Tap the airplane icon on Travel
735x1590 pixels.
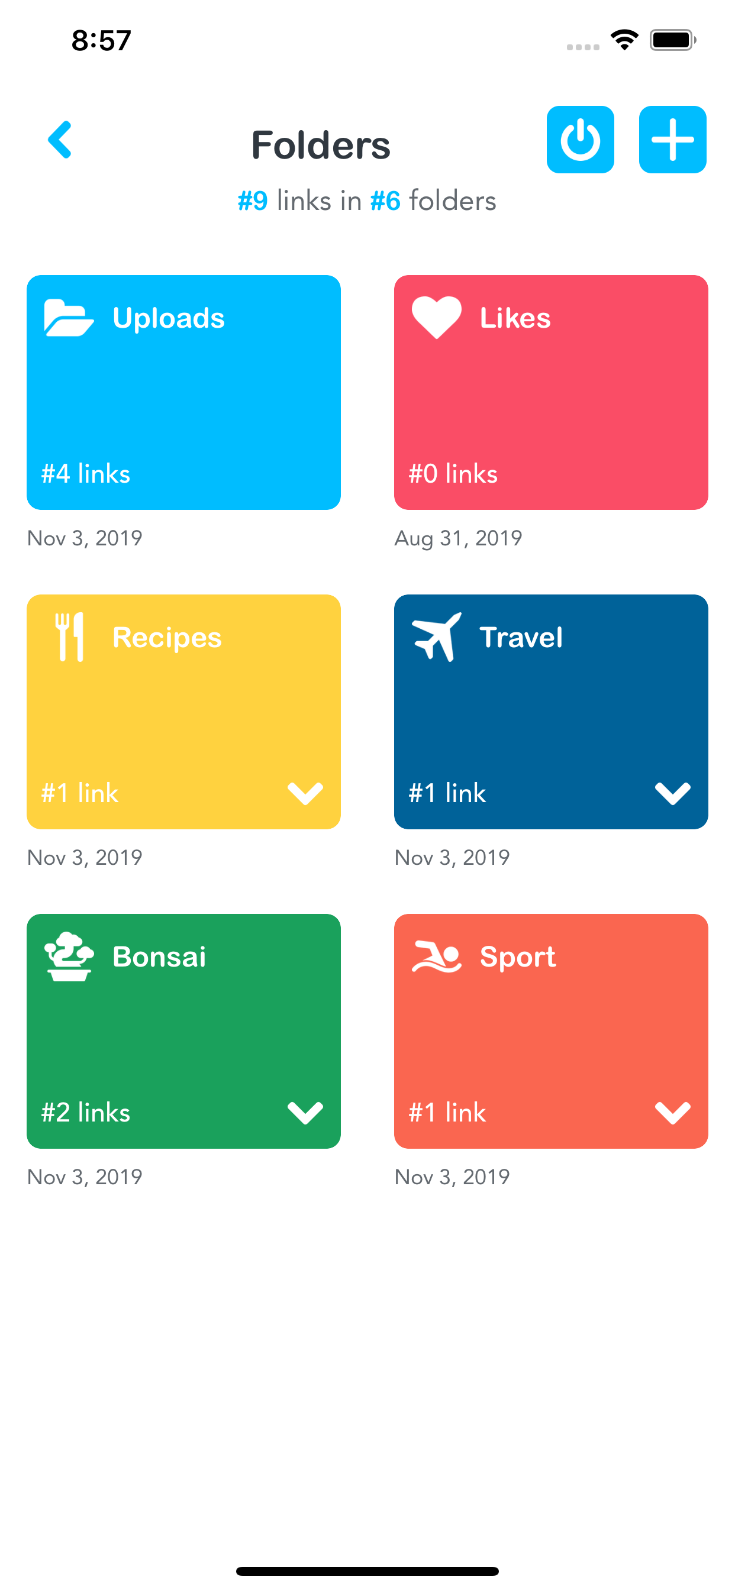[437, 636]
